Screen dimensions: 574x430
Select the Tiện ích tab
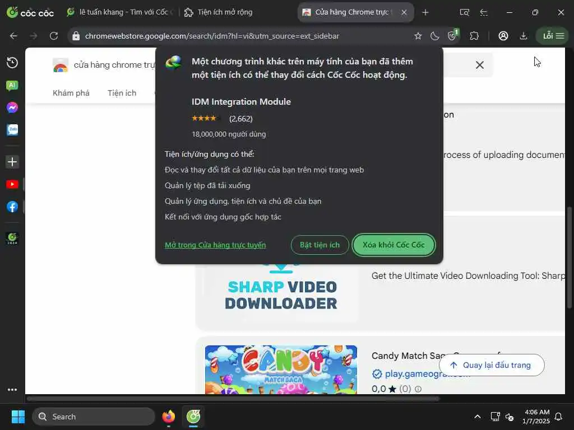click(122, 93)
